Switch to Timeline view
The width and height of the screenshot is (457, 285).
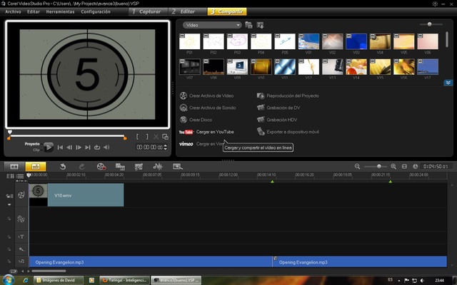36,167
